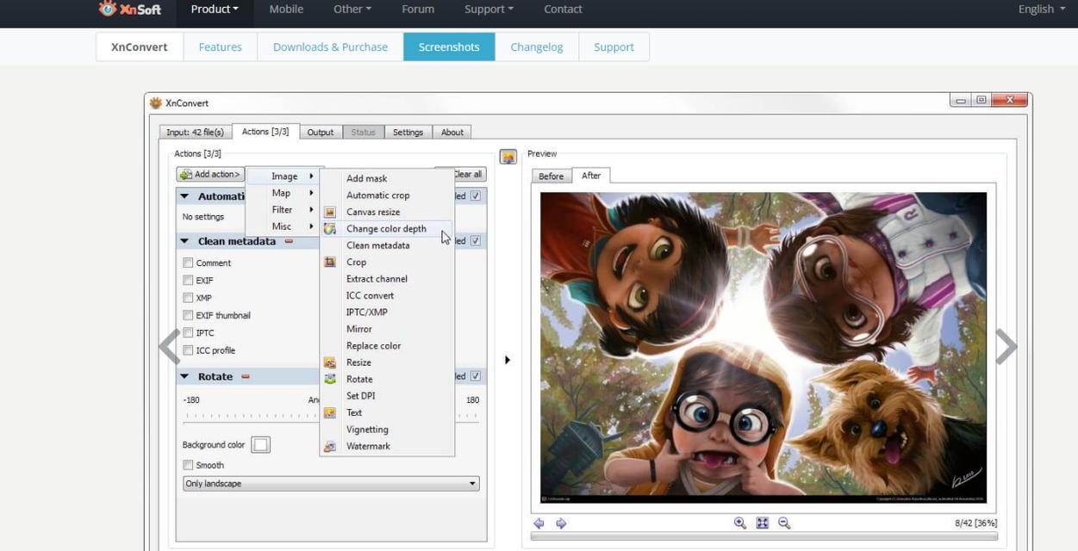This screenshot has height=551, width=1078.
Task: Open the Background color swatch
Action: pyautogui.click(x=260, y=444)
